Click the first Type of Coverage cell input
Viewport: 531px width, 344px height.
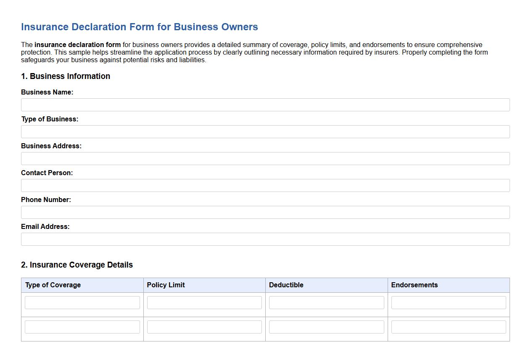(x=82, y=302)
